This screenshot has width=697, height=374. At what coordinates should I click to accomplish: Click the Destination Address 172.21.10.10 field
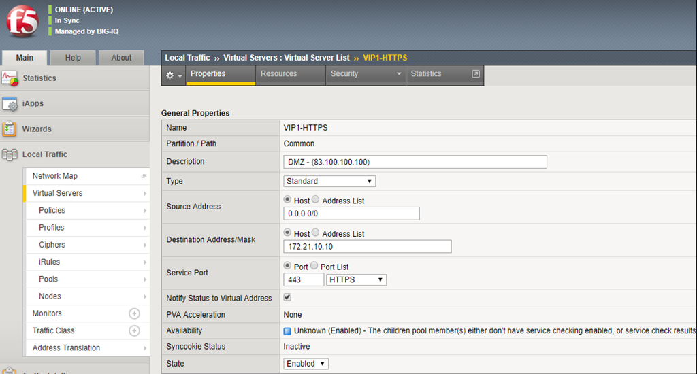click(x=368, y=247)
